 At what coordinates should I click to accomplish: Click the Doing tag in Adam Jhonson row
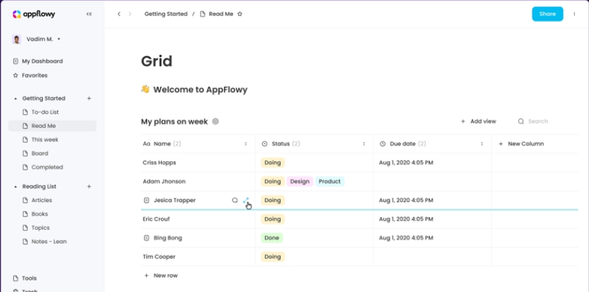click(273, 181)
